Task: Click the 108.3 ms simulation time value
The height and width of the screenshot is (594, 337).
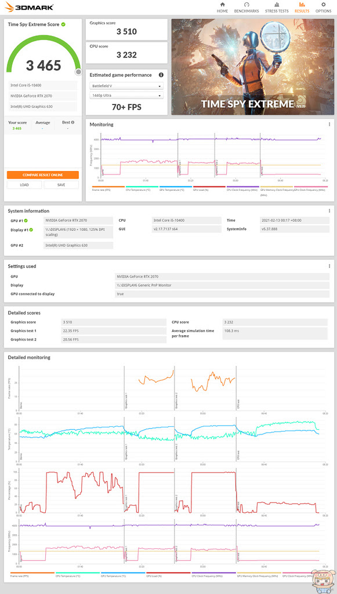Action: point(275,334)
